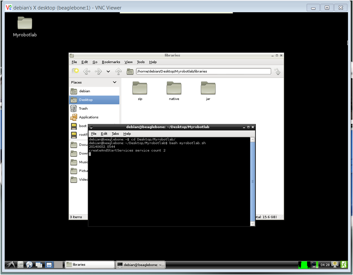Open the Myrobotlab desktop folder
The height and width of the screenshot is (275, 353).
[25, 26]
